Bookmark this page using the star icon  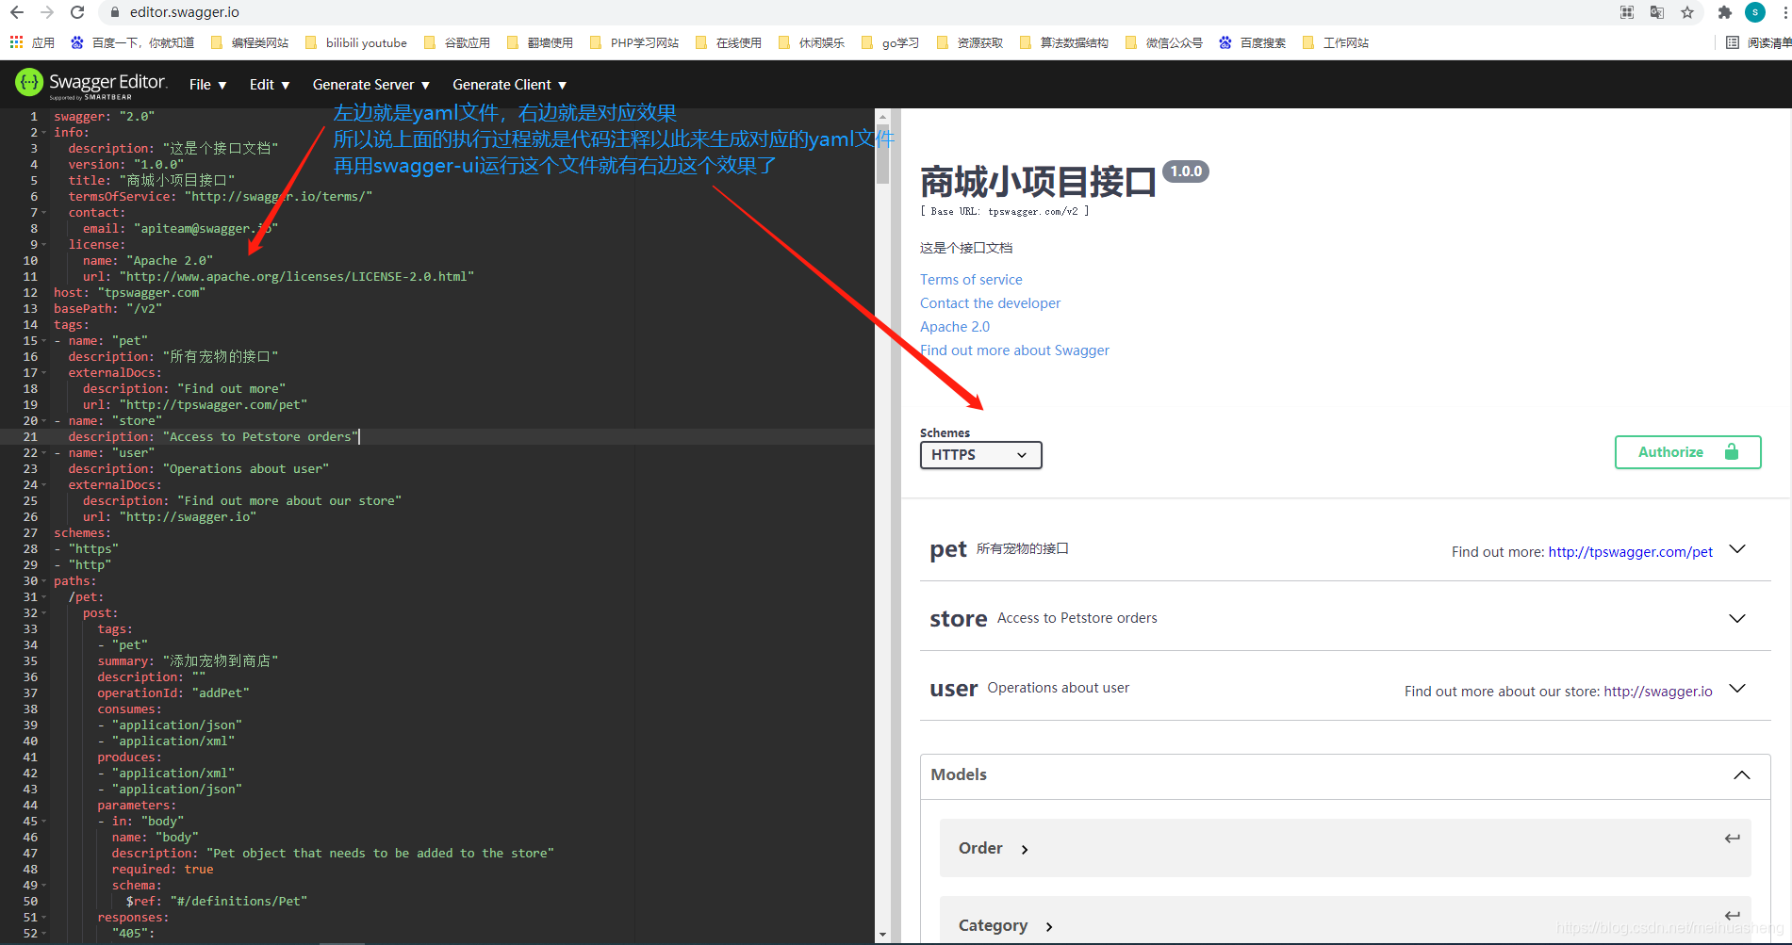point(1687,12)
